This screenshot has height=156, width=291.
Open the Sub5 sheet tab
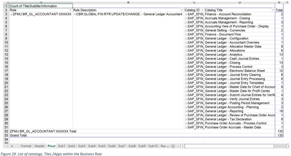pyautogui.click(x=102, y=146)
